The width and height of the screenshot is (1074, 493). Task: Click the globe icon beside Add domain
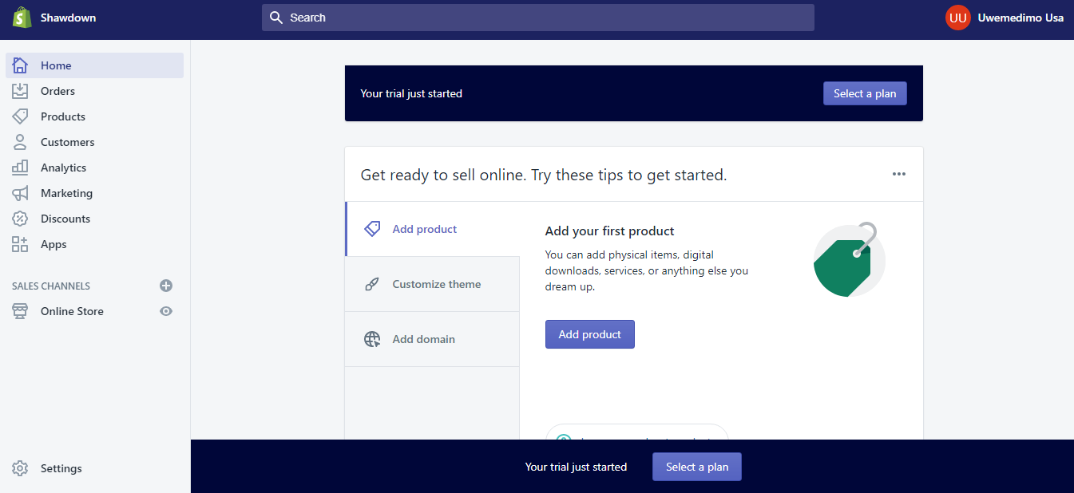(372, 339)
